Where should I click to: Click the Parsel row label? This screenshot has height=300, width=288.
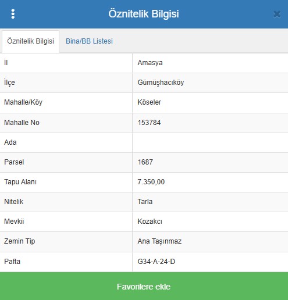click(14, 162)
